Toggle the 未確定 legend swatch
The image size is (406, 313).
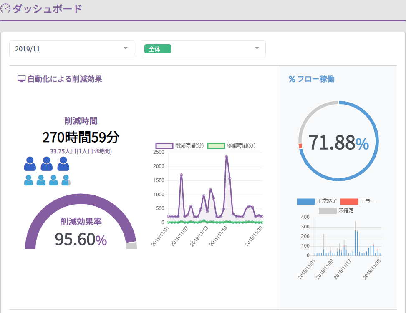coord(328,211)
